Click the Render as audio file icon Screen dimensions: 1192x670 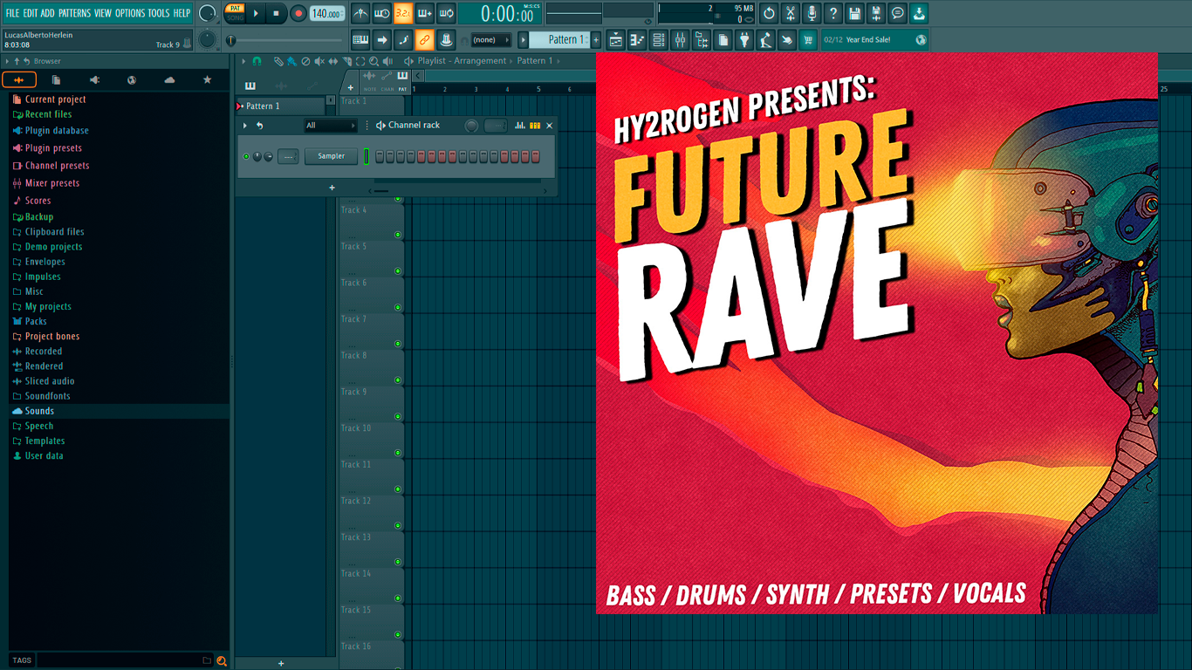point(876,14)
